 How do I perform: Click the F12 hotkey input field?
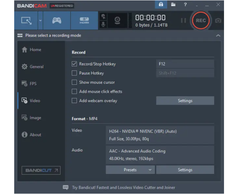(x=185, y=64)
